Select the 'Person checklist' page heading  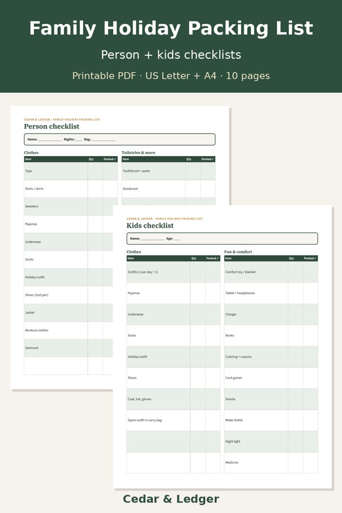pyautogui.click(x=52, y=127)
